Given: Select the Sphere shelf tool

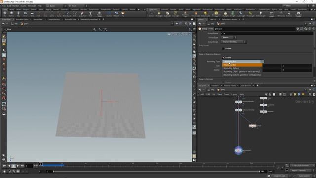Looking at the screenshot, I should tap(12, 14).
